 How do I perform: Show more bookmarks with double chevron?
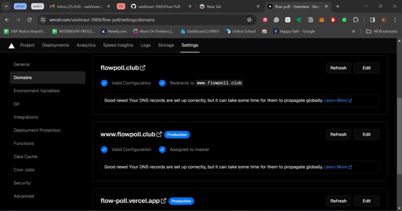(x=354, y=31)
